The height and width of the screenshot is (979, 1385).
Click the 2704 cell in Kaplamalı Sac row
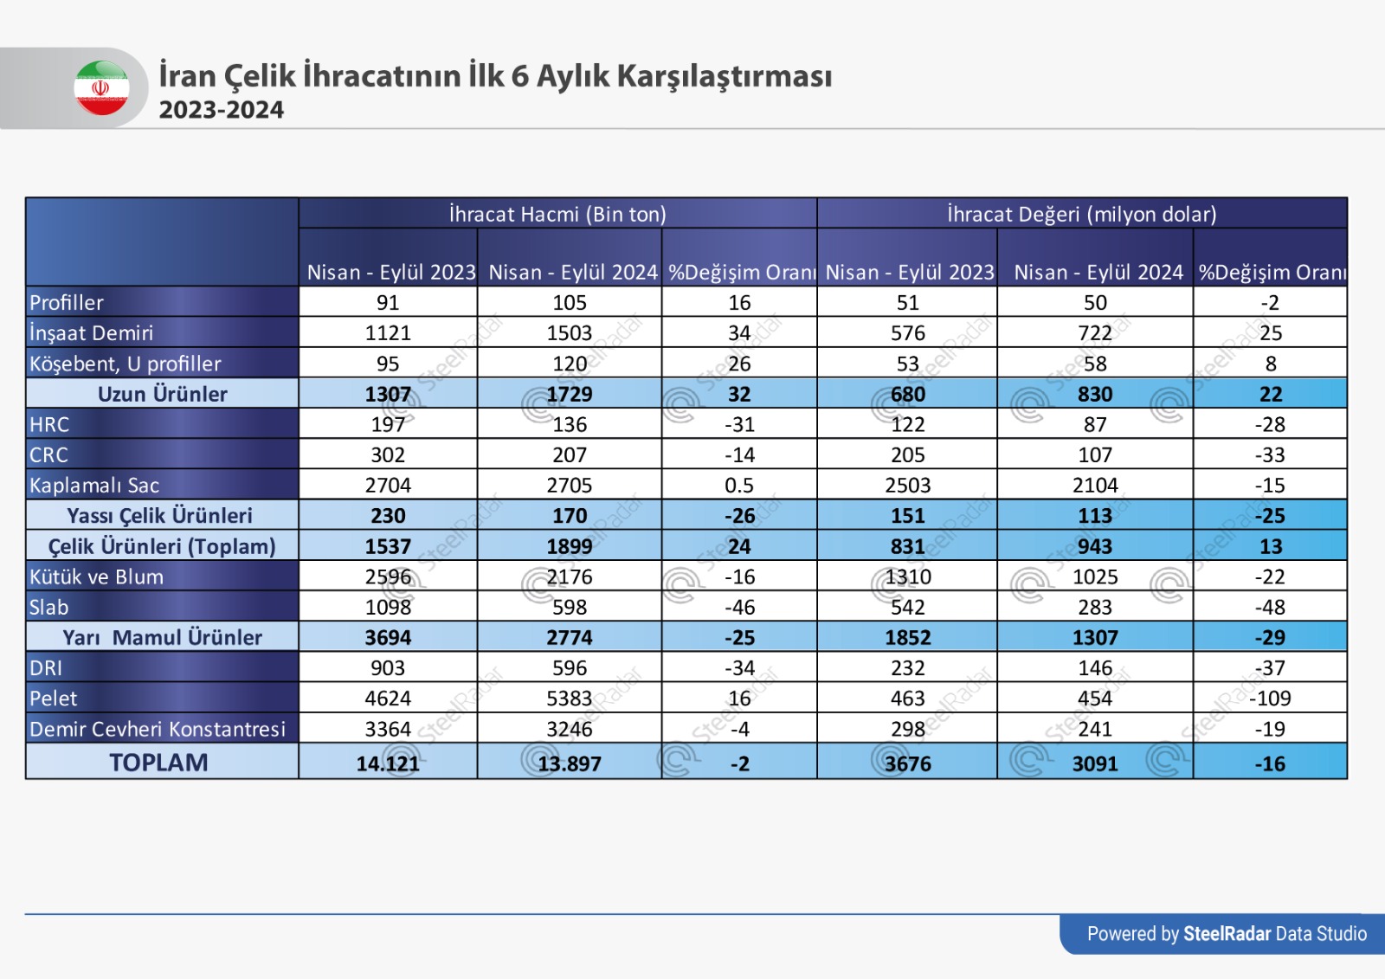[x=388, y=485]
